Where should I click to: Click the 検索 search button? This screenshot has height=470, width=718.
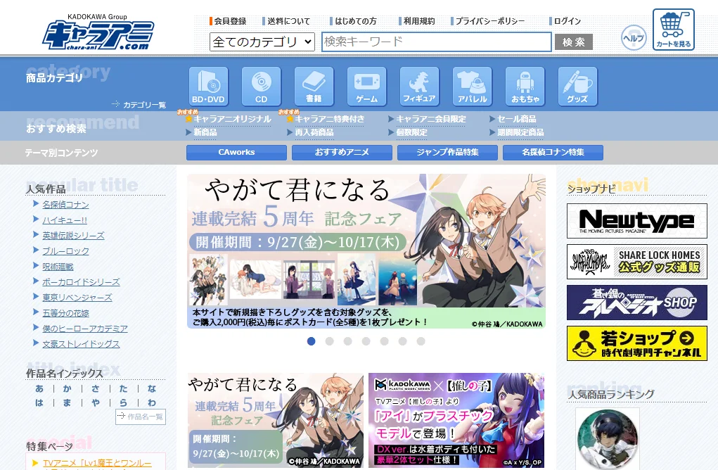574,42
